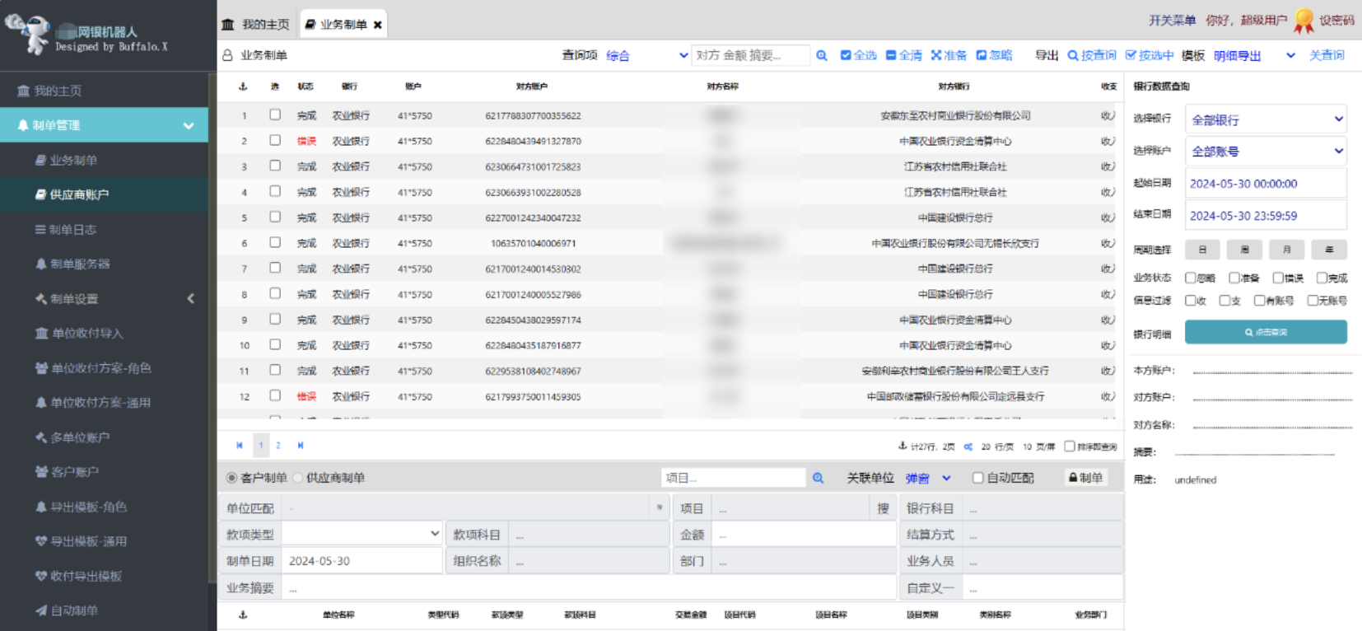Click the 起始日期 date input field

coord(1266,184)
